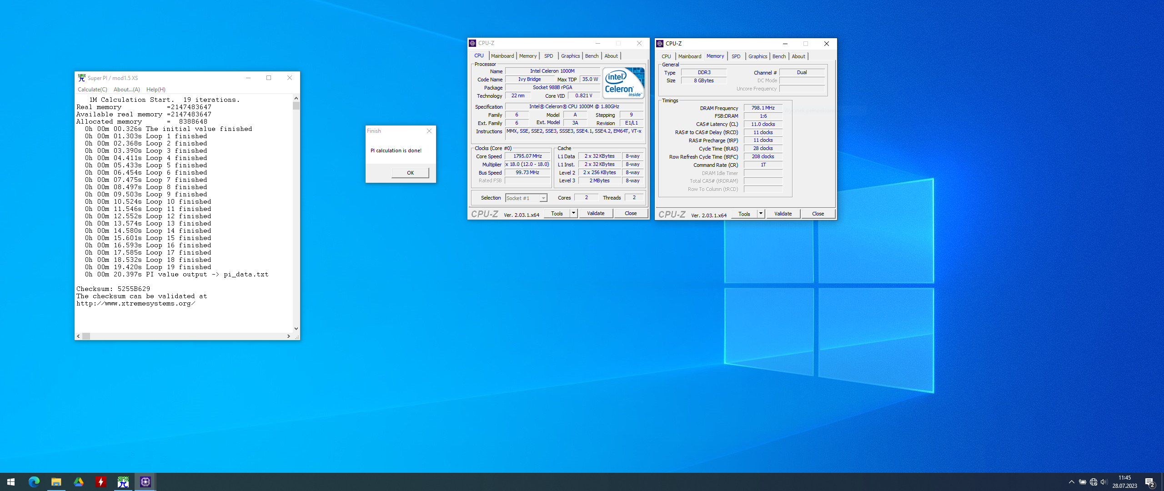The width and height of the screenshot is (1164, 491).
Task: Click the Intel Celeron 1000M name field
Action: click(x=552, y=71)
